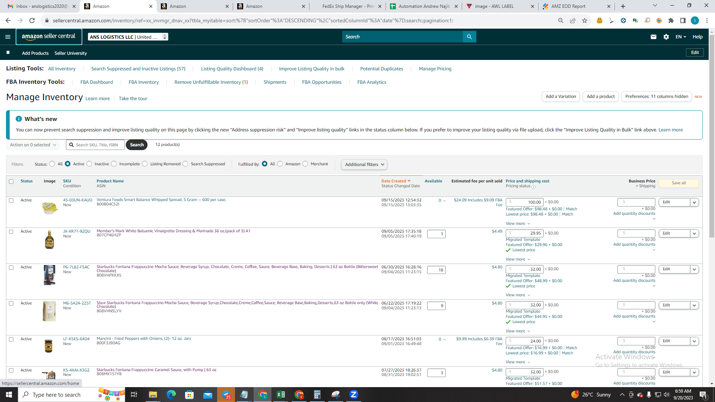
Task: Open the Chrome profile avatar
Action: point(695,20)
